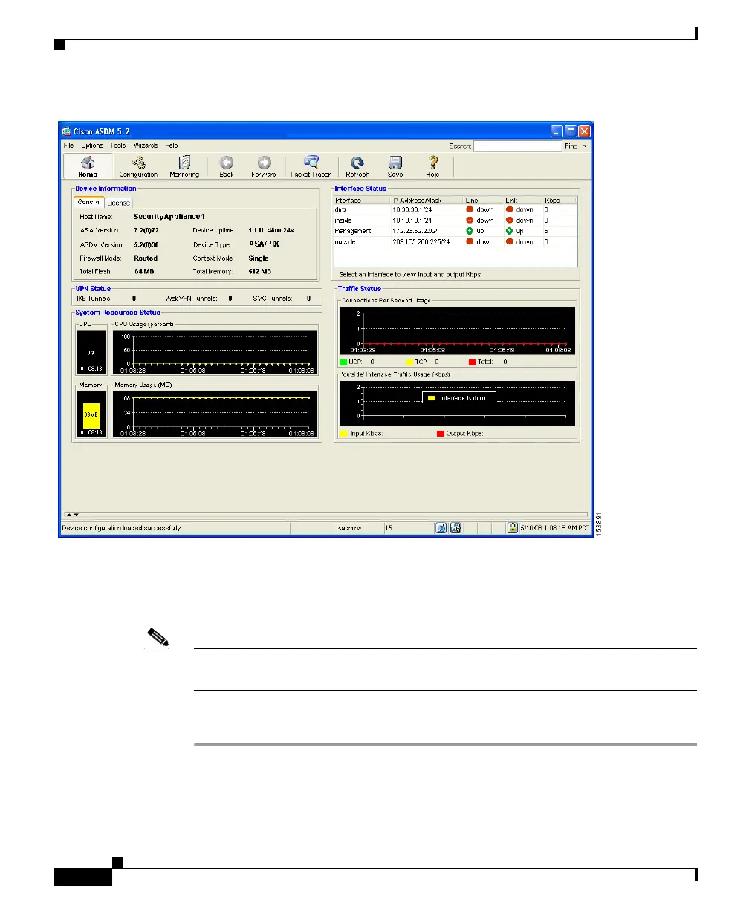Click the yellow Input Kbps legend swatch
Screen dimensions: 749x909
[344, 433]
